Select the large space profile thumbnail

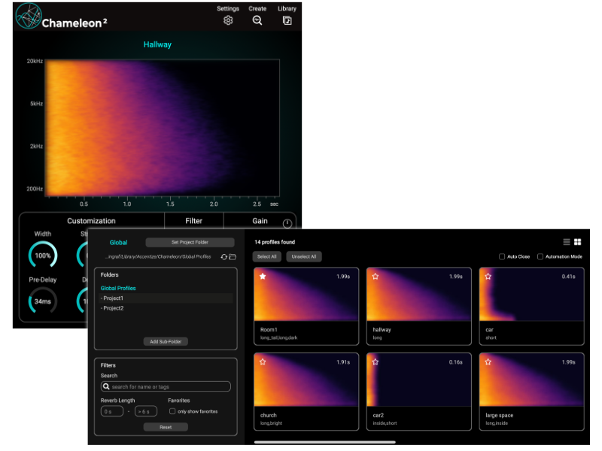point(531,380)
